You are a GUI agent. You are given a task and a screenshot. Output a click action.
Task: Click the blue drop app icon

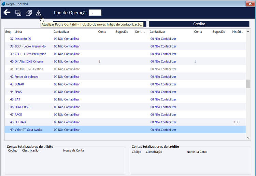(3, 4)
